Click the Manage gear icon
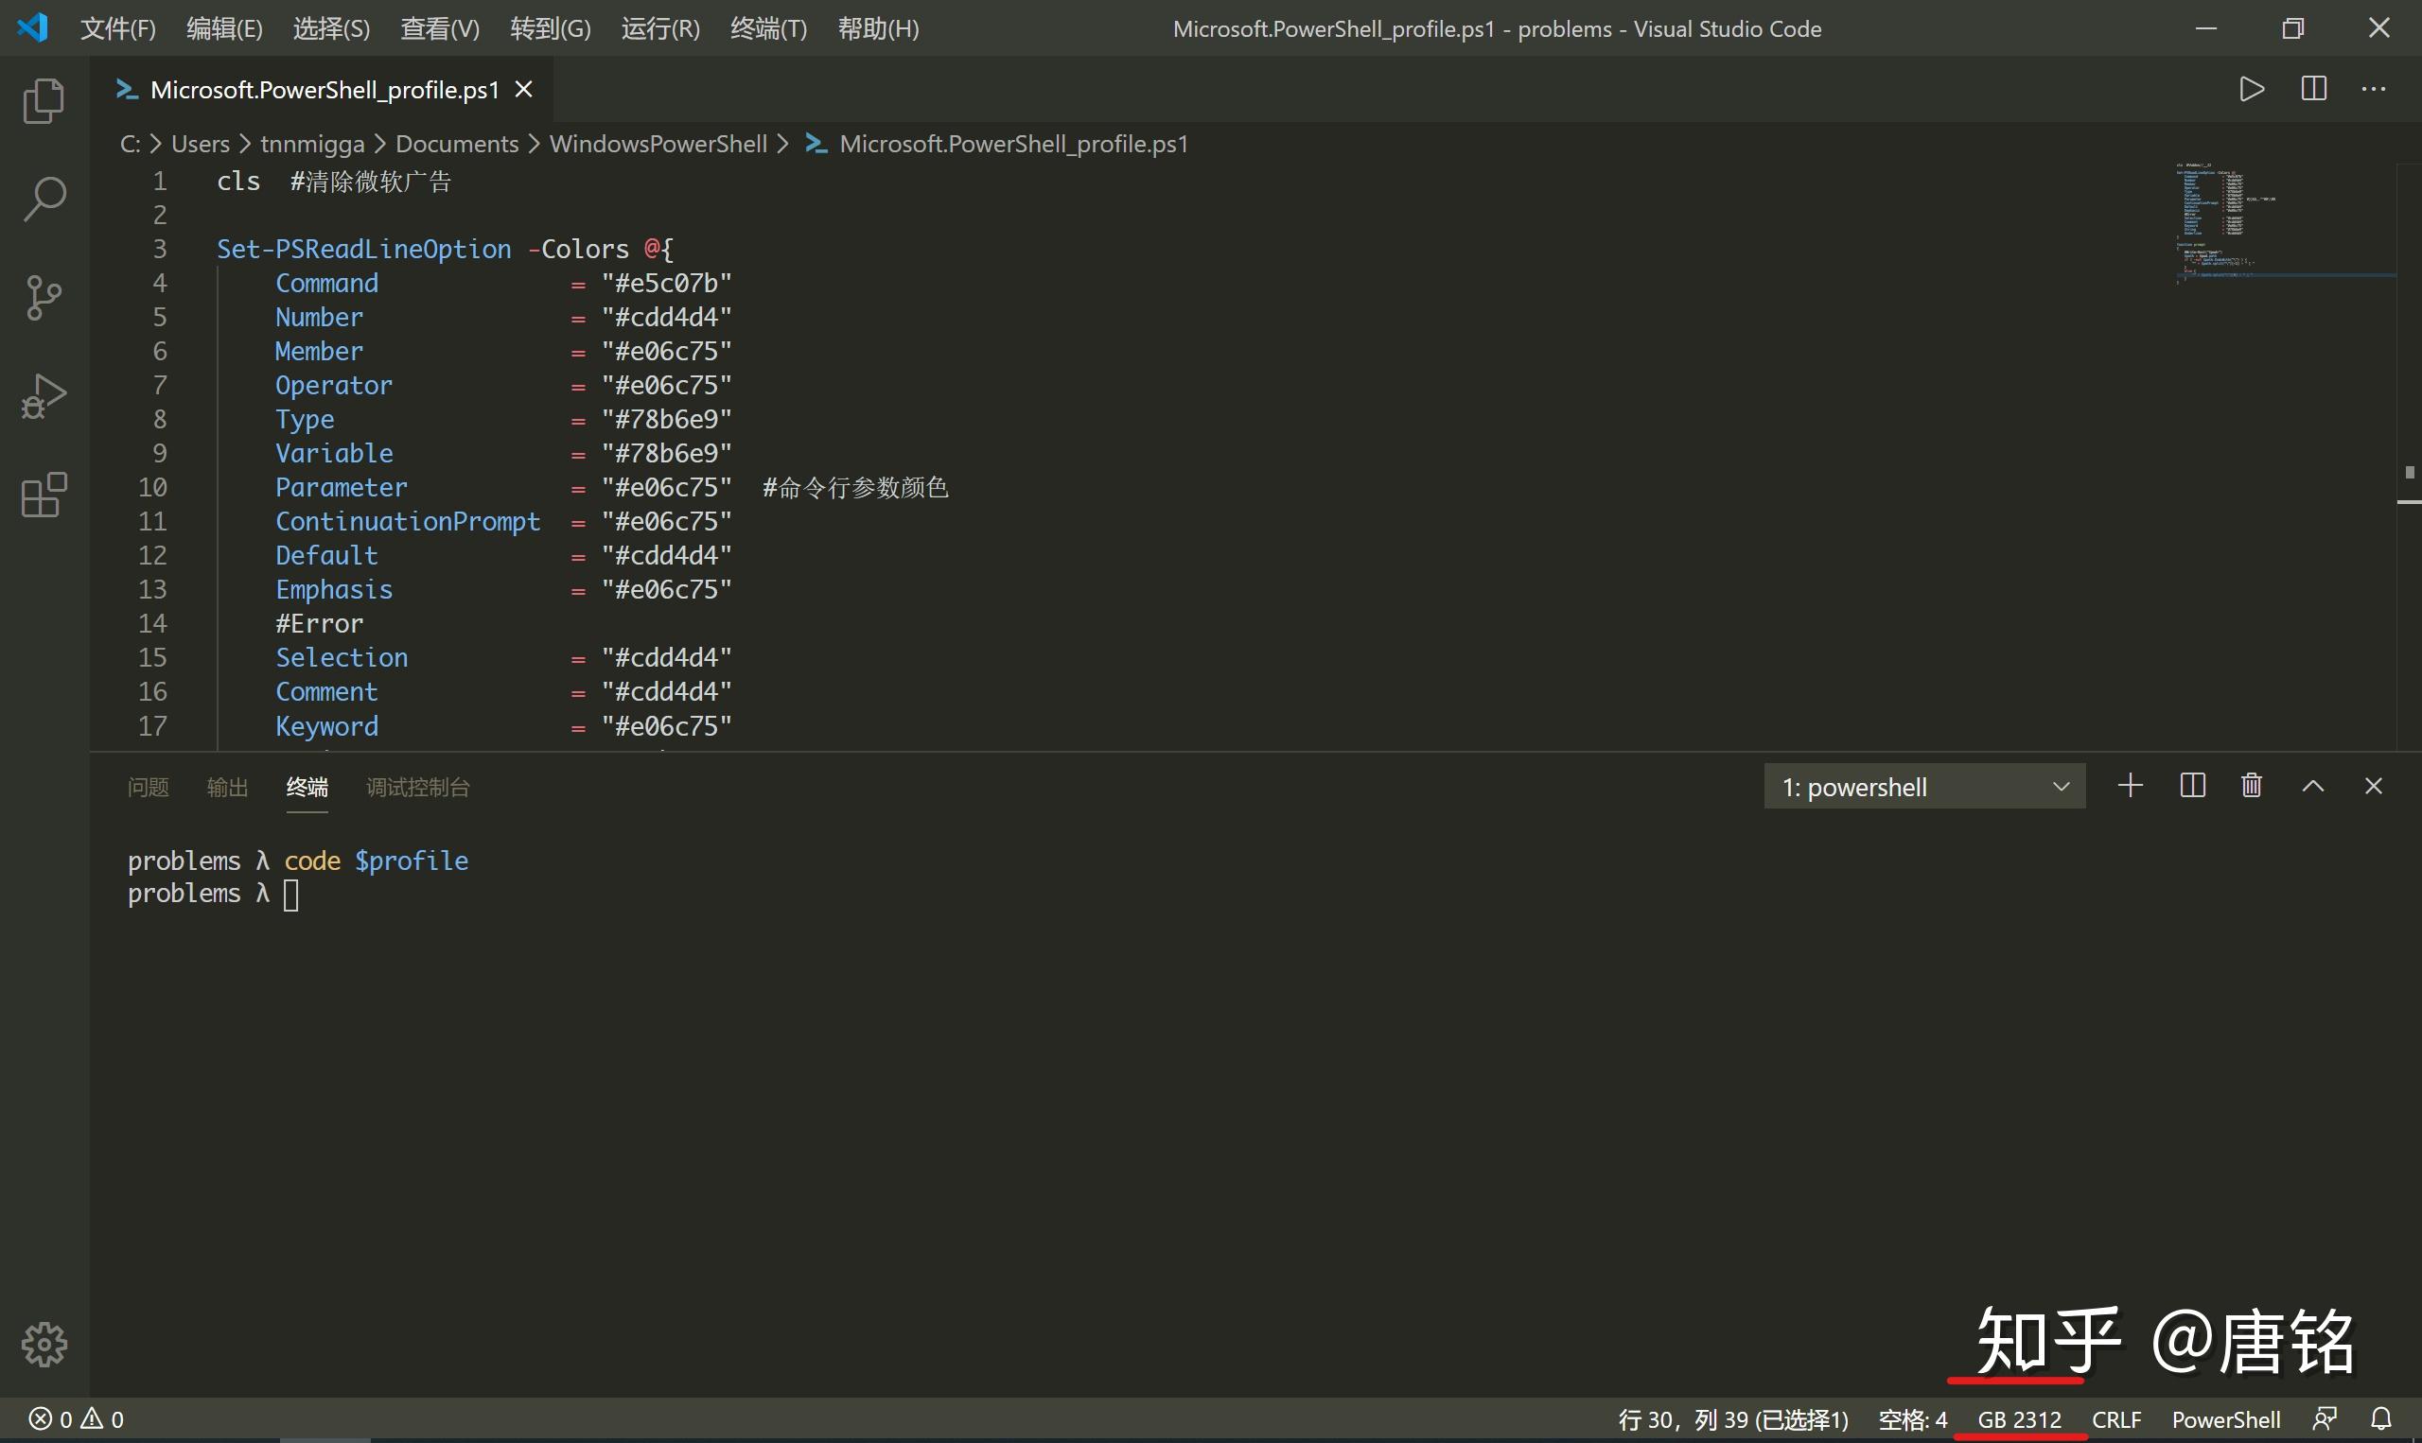The height and width of the screenshot is (1443, 2422). tap(44, 1344)
